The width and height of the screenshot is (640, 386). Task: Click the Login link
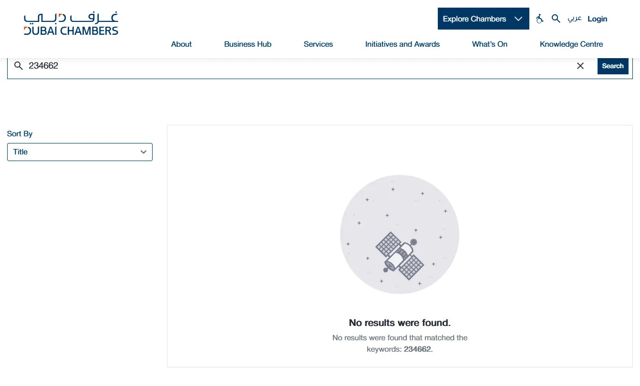coord(597,19)
